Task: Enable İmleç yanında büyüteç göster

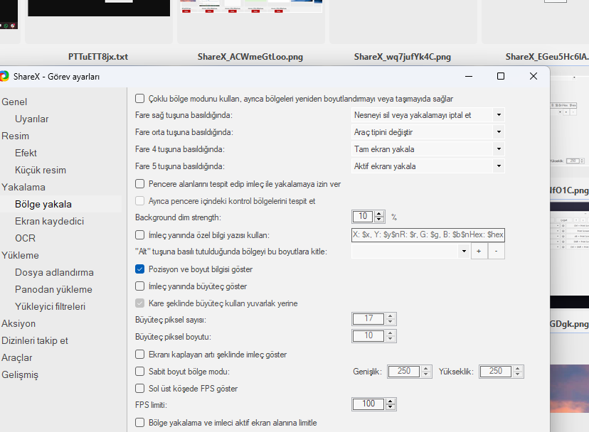Action: (140, 286)
